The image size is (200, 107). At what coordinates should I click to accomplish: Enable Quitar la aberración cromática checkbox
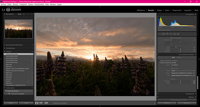coord(159,61)
